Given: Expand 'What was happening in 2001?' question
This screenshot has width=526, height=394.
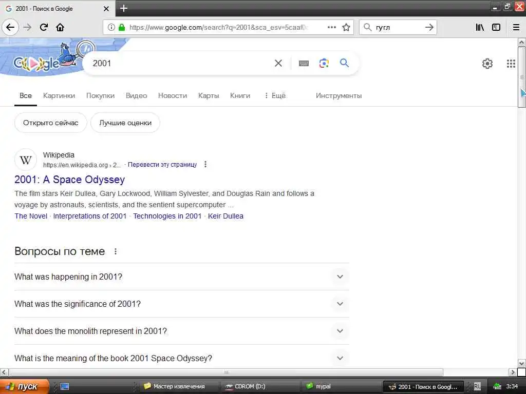Looking at the screenshot, I should tap(340, 277).
